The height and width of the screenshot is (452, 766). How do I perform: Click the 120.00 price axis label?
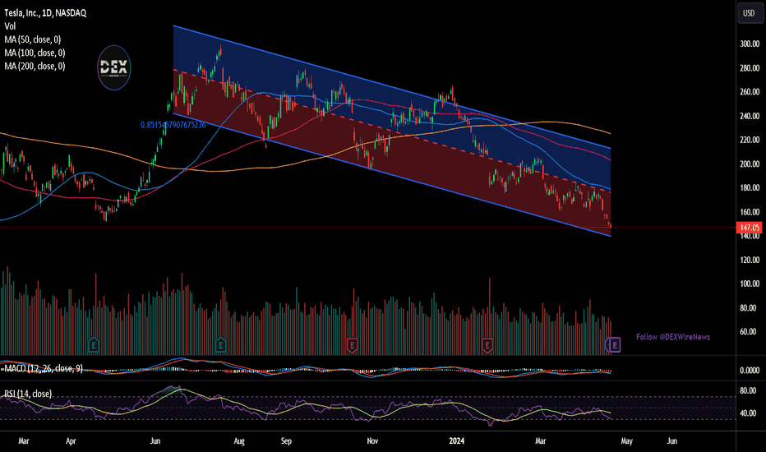tap(750, 260)
